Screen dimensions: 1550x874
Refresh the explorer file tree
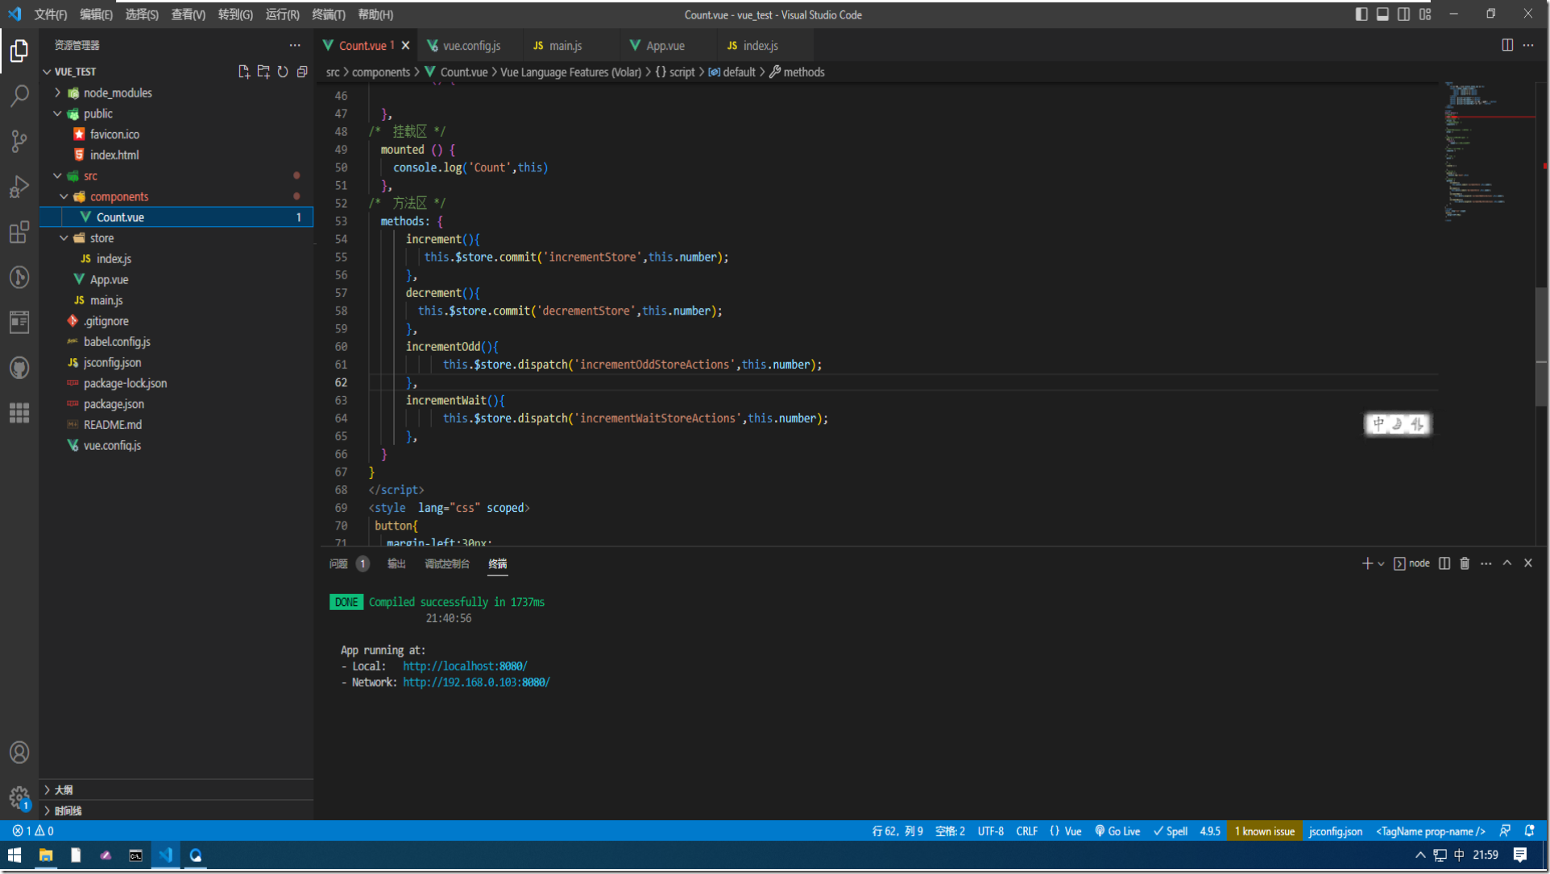point(283,72)
